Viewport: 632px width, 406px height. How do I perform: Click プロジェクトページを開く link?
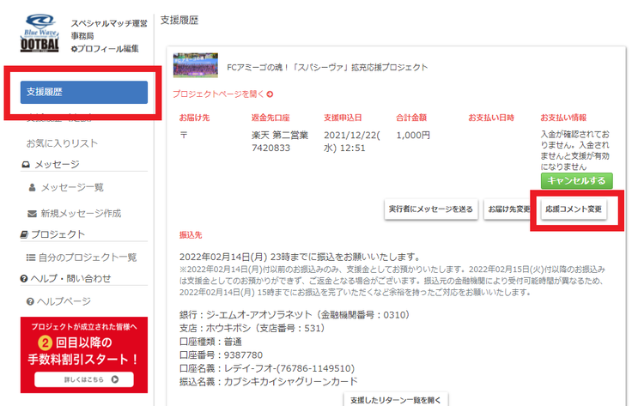(222, 94)
